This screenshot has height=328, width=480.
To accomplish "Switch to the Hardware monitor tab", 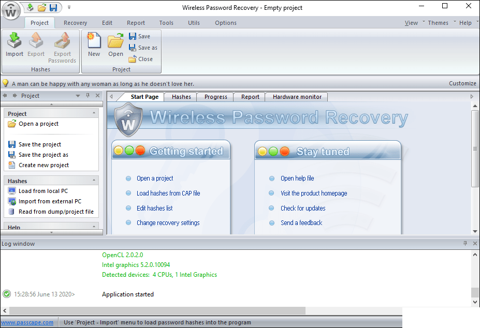I will (297, 97).
